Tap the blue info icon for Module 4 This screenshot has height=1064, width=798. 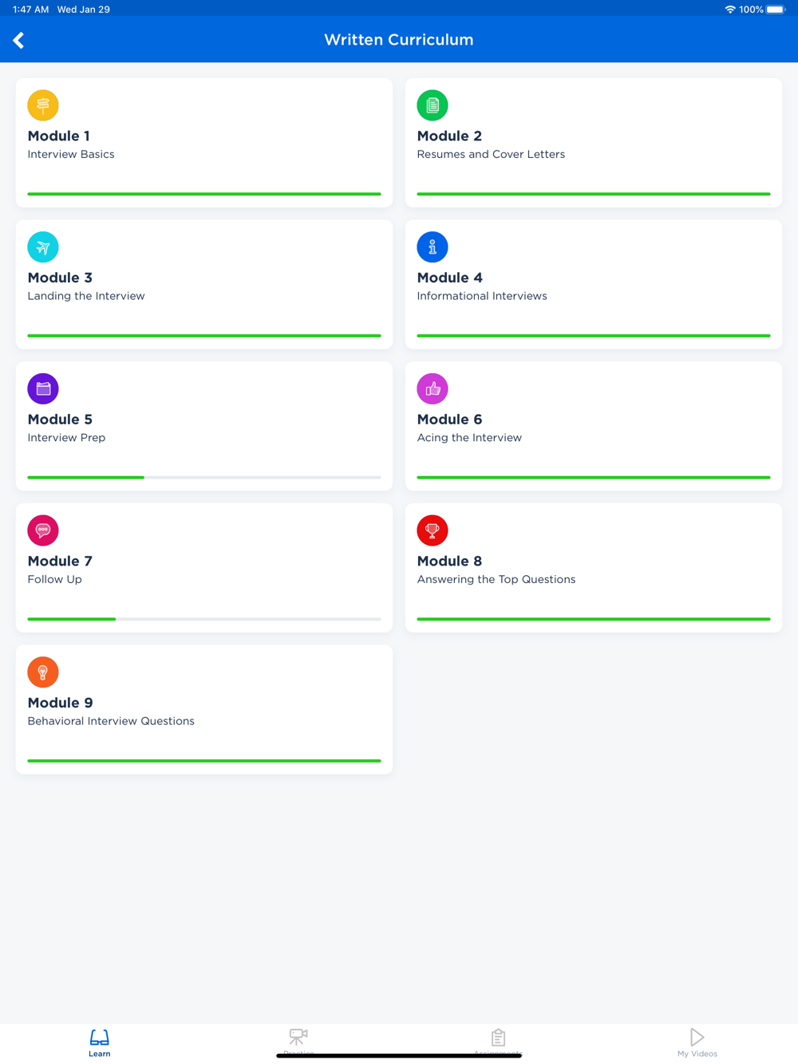point(433,247)
